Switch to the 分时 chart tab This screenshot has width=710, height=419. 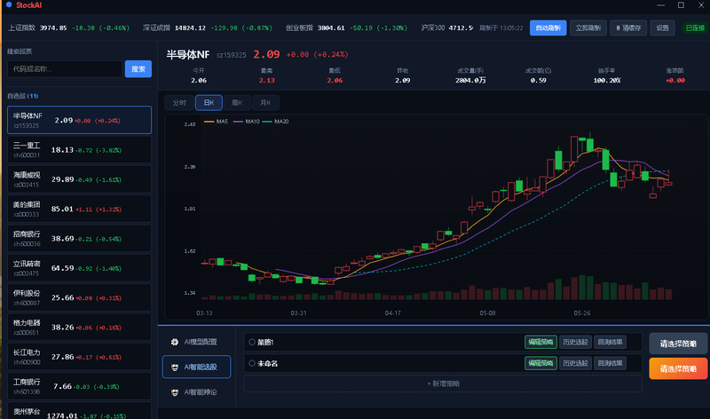pyautogui.click(x=179, y=103)
